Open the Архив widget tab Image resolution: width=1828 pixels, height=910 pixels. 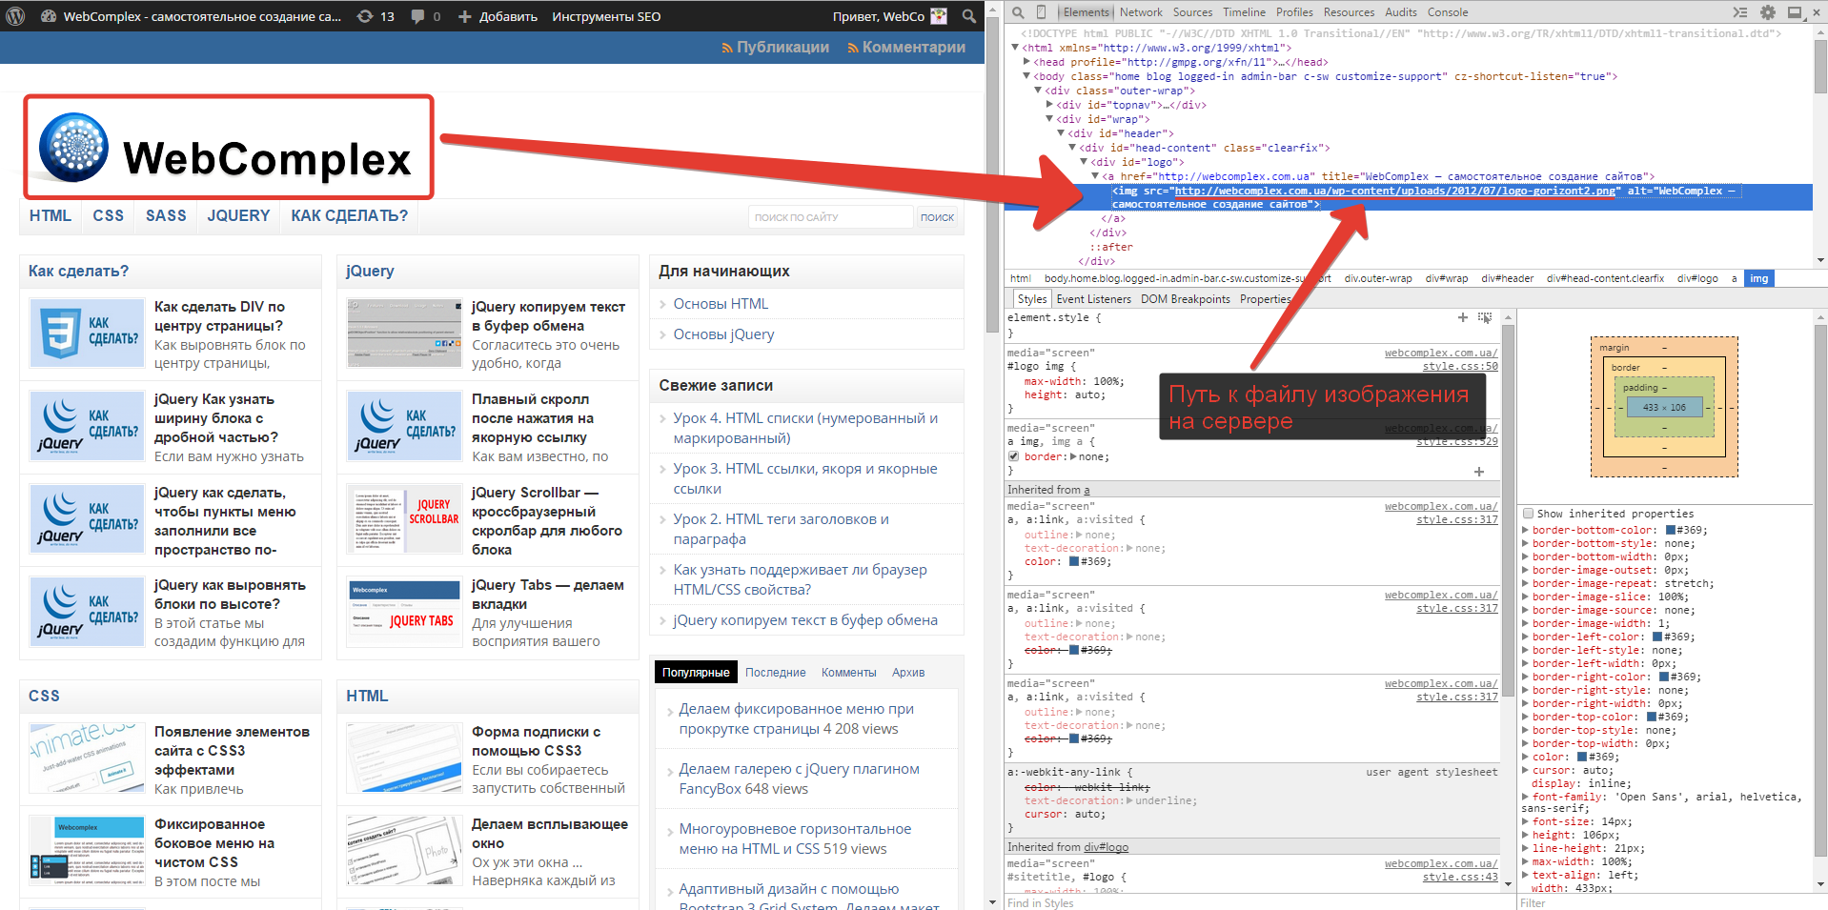[x=908, y=673]
